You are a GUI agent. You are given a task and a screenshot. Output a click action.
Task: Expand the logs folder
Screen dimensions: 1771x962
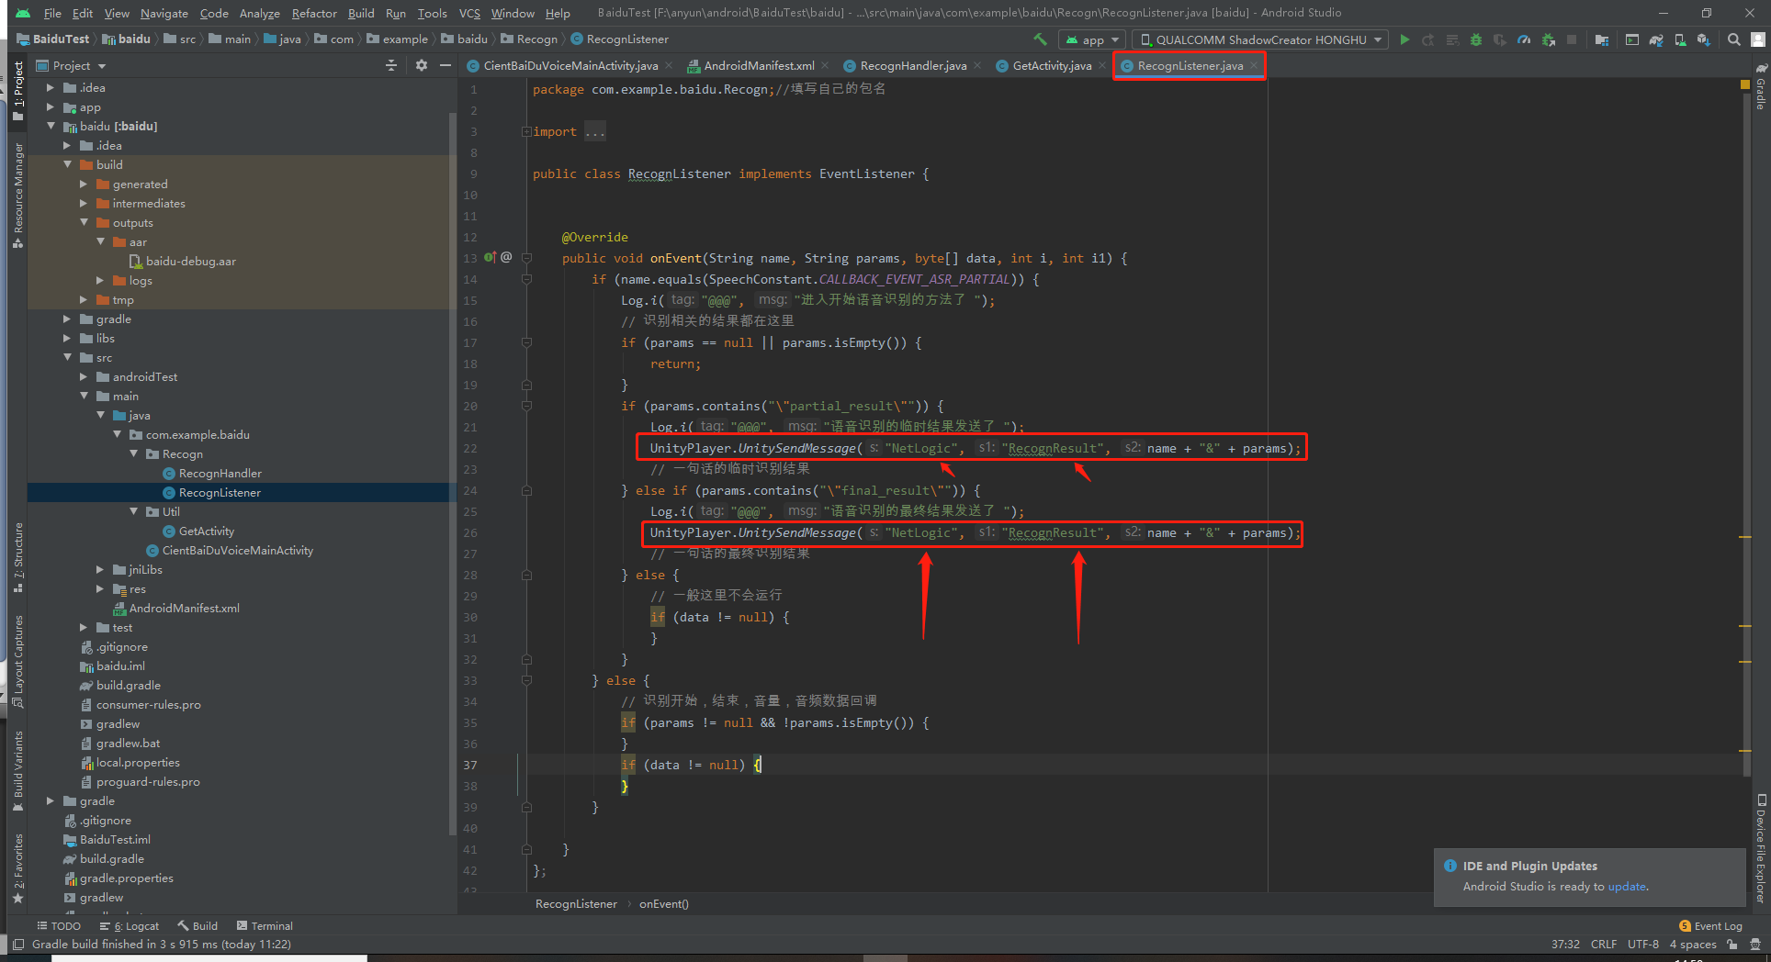click(101, 280)
